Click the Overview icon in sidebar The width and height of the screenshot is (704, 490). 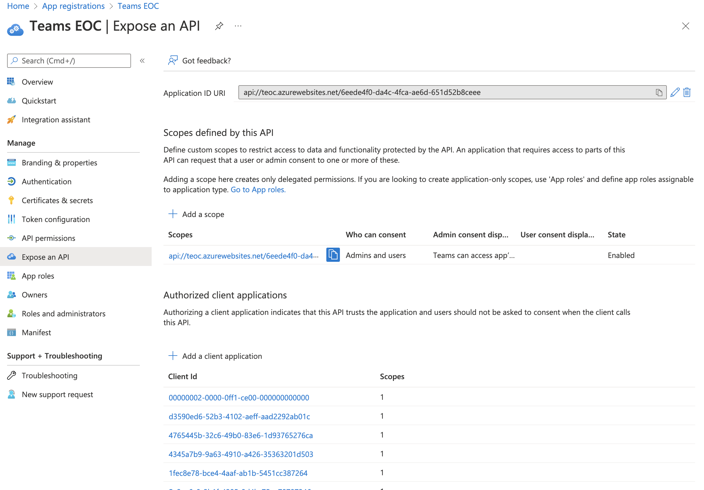click(11, 81)
